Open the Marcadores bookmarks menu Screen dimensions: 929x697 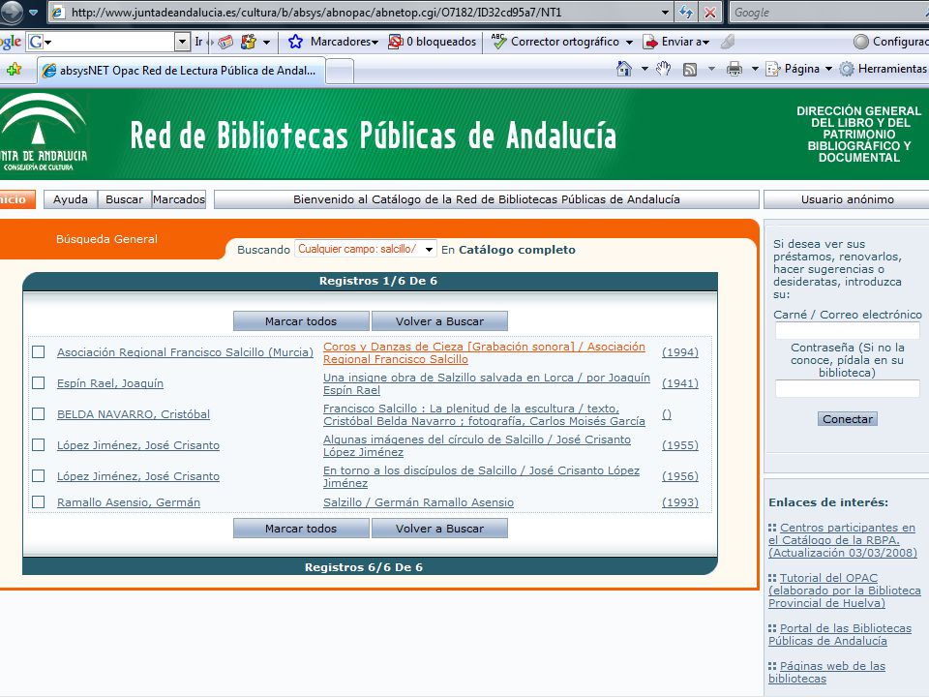[x=345, y=42]
